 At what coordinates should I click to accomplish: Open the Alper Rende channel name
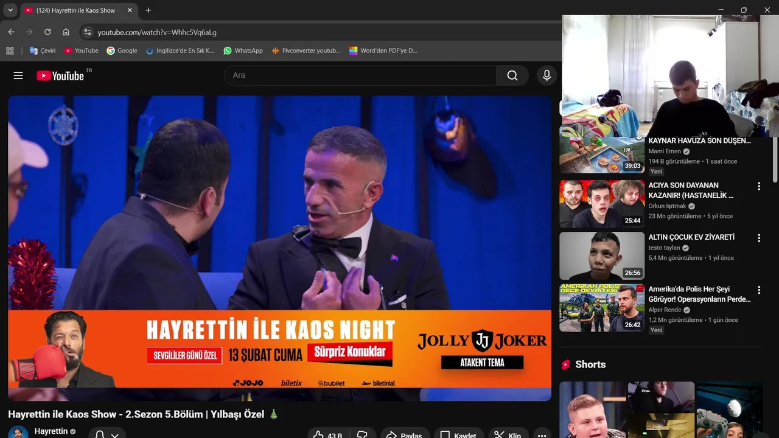665,310
